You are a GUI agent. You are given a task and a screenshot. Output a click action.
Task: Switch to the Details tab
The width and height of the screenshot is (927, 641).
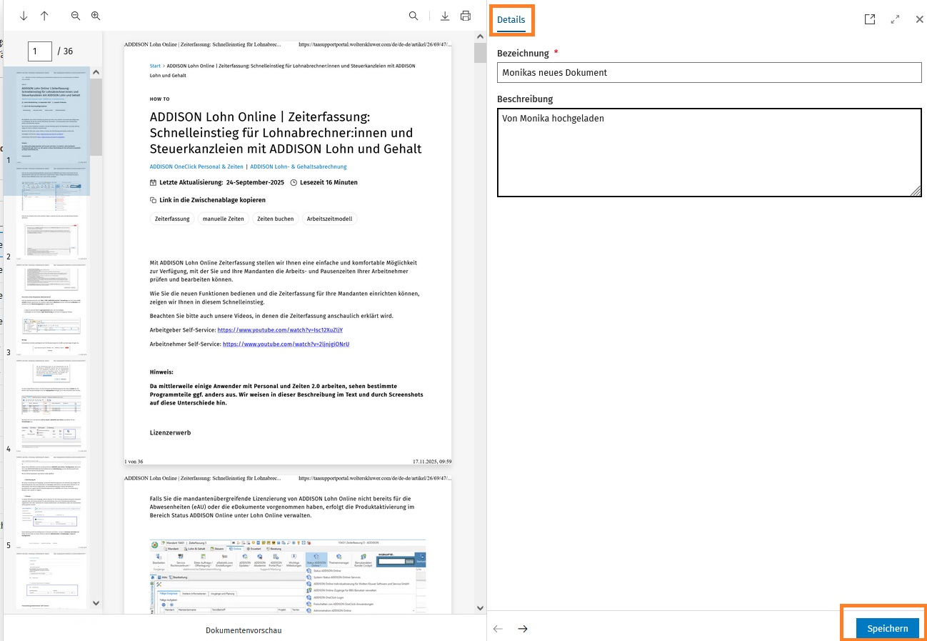coord(511,20)
